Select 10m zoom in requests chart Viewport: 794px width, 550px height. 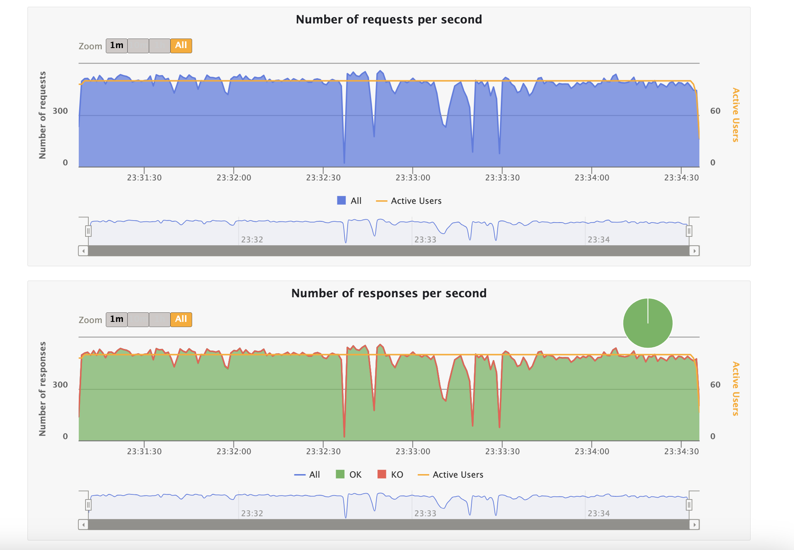point(138,46)
